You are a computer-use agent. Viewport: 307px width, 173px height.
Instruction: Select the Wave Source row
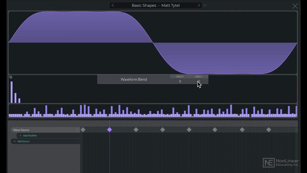point(46,130)
